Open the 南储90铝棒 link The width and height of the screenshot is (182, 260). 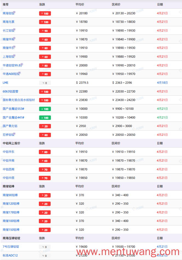[x=10, y=195]
